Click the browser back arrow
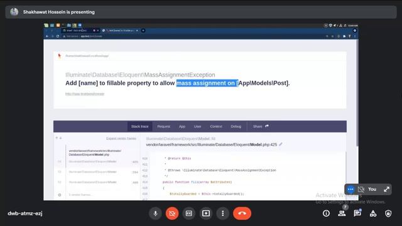The image size is (402, 226). coord(47,36)
